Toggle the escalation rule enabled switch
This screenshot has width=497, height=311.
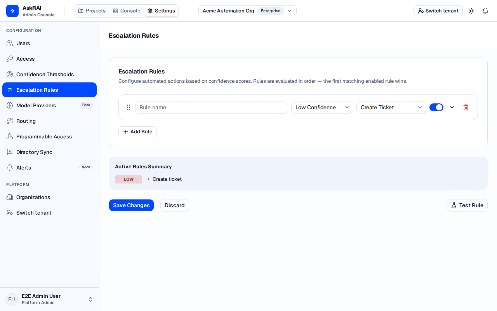[436, 107]
